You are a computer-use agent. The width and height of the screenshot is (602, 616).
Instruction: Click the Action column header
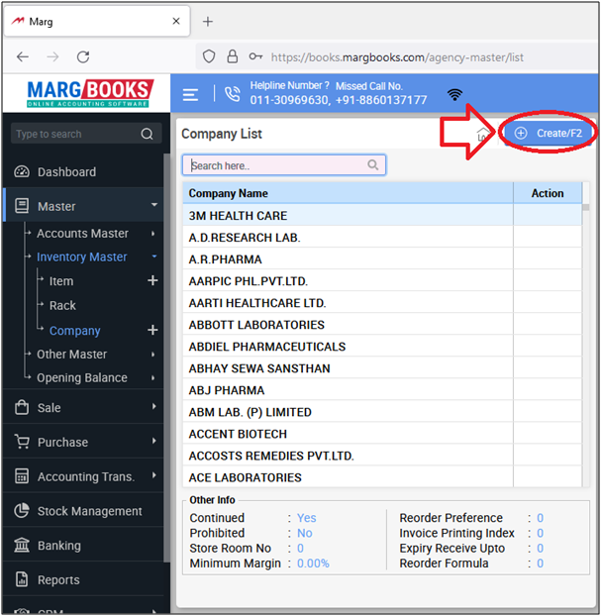[x=548, y=193]
